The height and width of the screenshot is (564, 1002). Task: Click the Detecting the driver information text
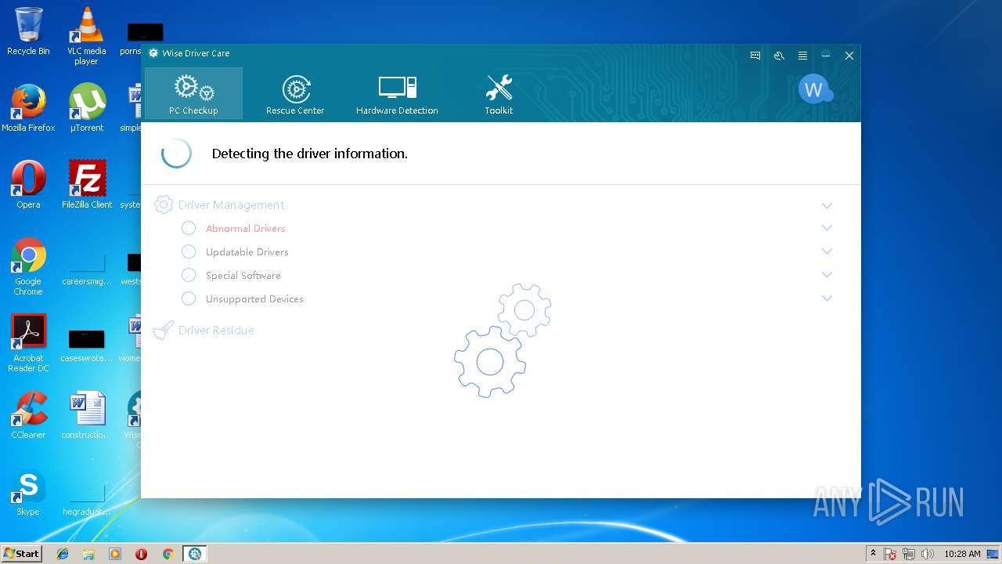pos(309,154)
